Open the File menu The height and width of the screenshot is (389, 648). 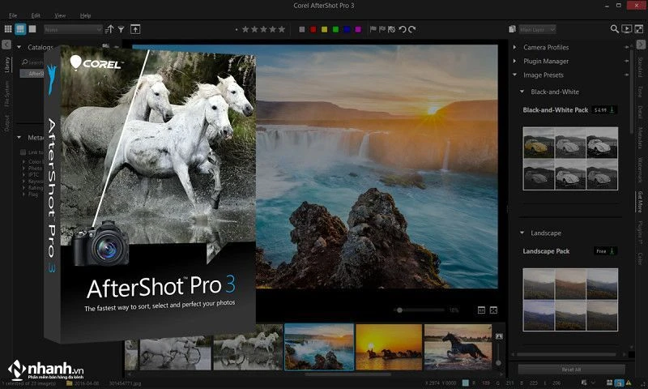coord(11,15)
